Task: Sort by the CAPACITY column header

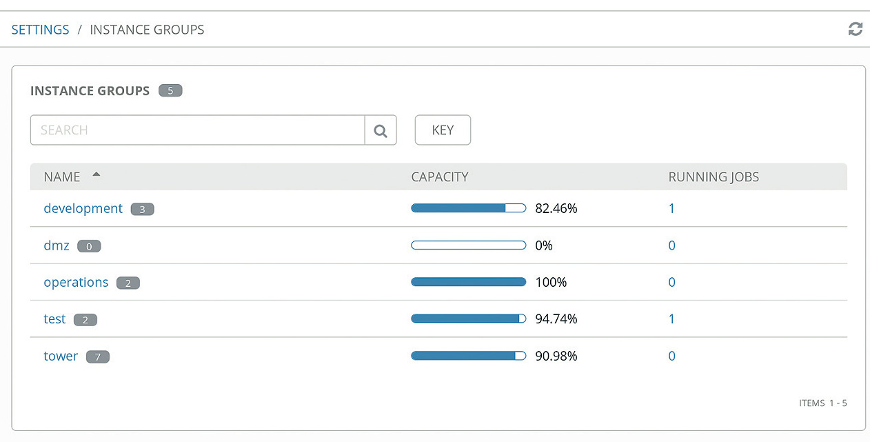Action: (439, 177)
